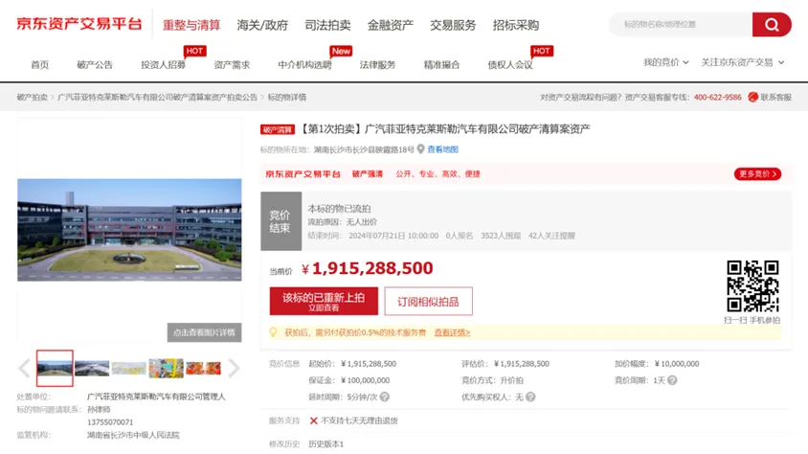Click the main building photo
The height and width of the screenshot is (454, 808).
(x=129, y=230)
